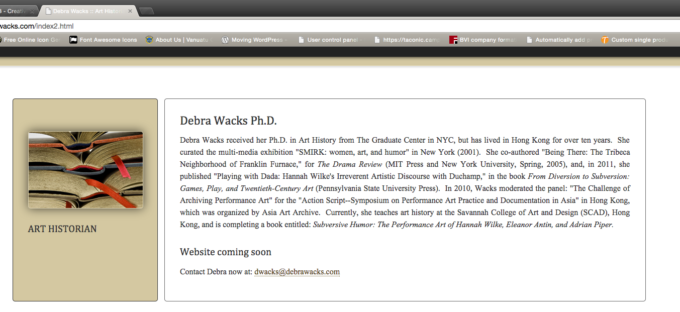The image size is (680, 312).
Task: Open the dwacks@debrawacks.com email link
Action: point(297,272)
